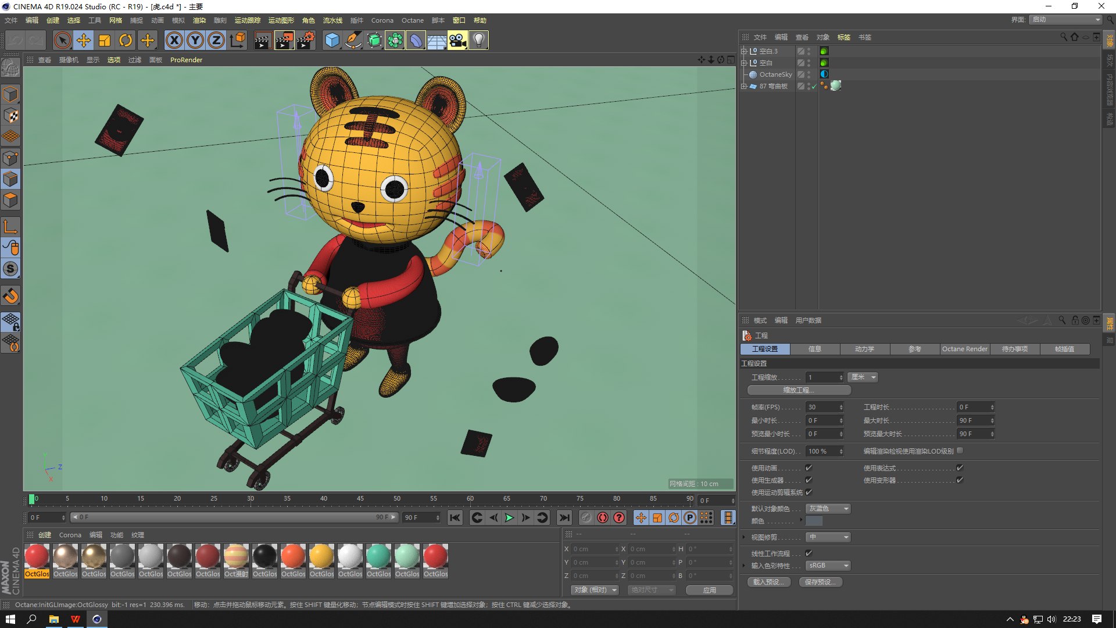This screenshot has height=628, width=1116.
Task: Switch to the 动力学 tab
Action: tap(865, 349)
